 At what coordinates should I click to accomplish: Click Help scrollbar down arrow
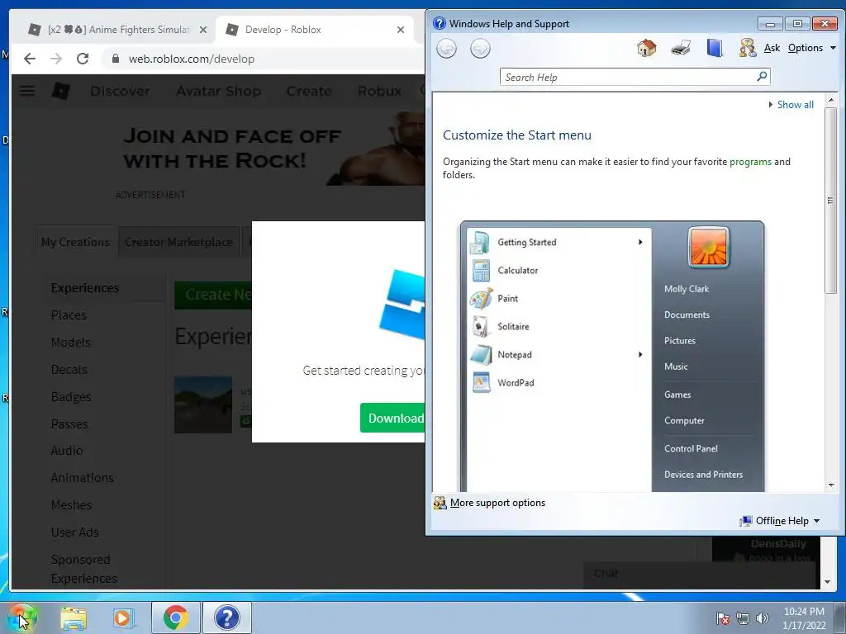831,485
